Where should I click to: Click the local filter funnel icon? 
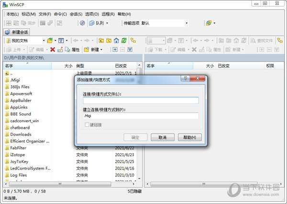coord(61,41)
